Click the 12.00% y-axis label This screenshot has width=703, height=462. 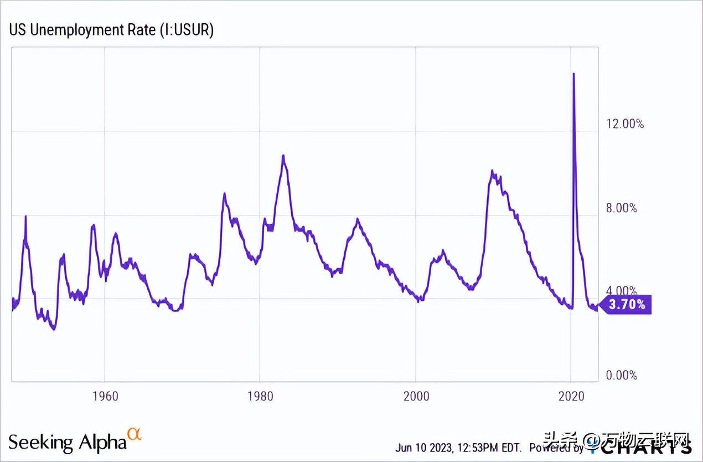[625, 124]
